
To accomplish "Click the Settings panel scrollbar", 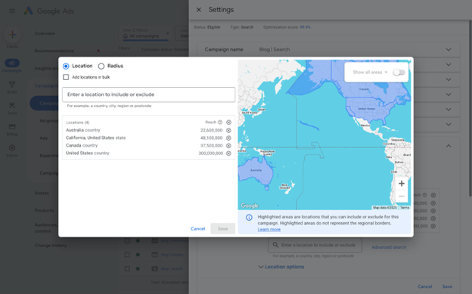I will point(470,108).
